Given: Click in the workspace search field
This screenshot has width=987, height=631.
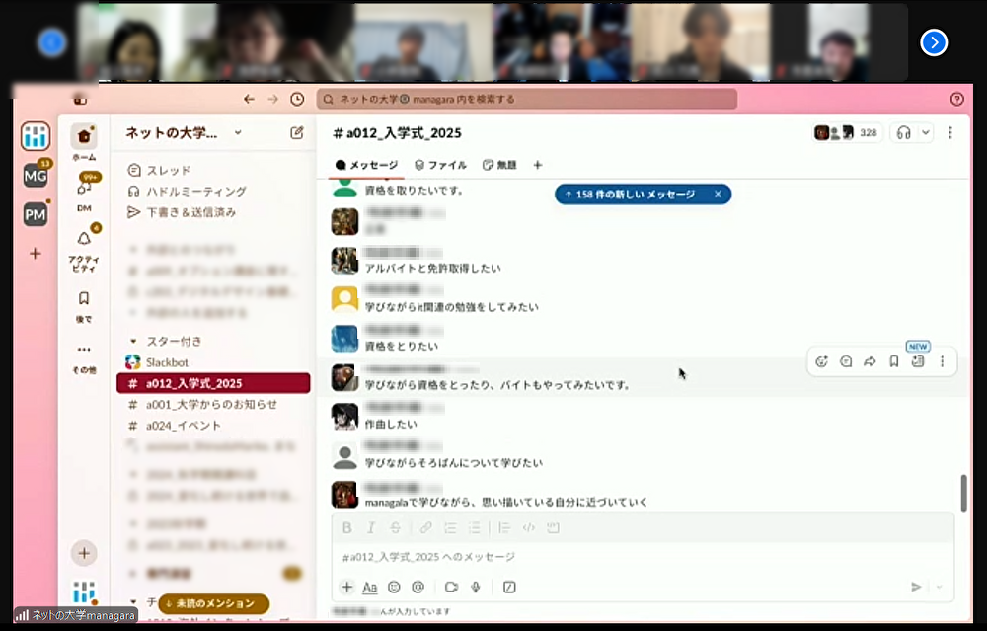Looking at the screenshot, I should (x=527, y=99).
